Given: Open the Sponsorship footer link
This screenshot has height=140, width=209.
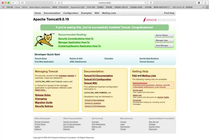Looking at the screenshot, I should click(125, 127).
